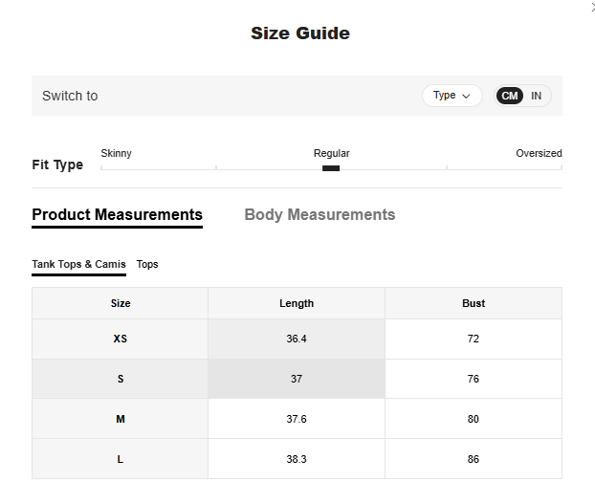Viewport: 595px width, 482px height.
Task: Switch units to IN
Action: (x=537, y=96)
